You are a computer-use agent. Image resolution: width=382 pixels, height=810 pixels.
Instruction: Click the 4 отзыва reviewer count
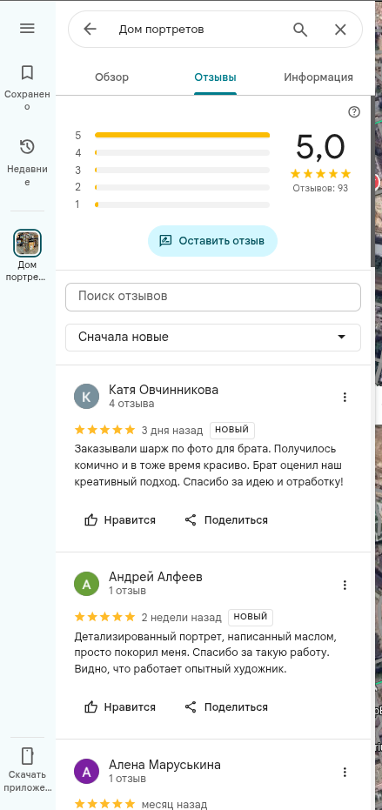[131, 404]
